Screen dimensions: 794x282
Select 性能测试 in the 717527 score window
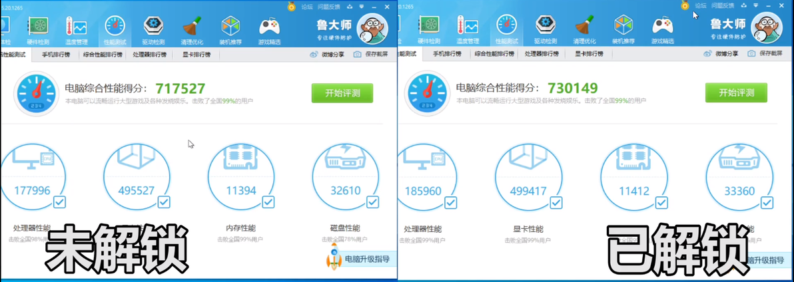115,31
